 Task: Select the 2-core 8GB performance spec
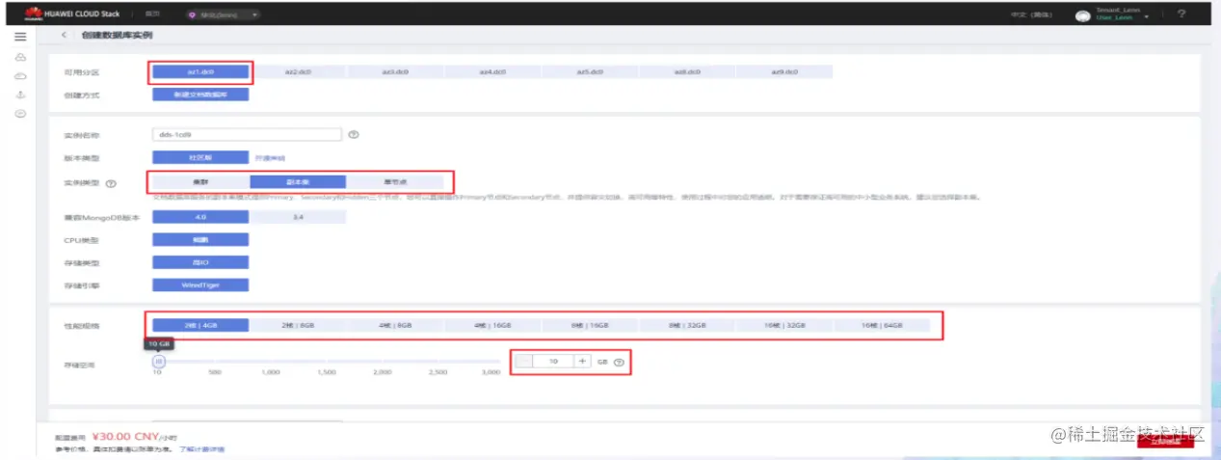(x=298, y=326)
